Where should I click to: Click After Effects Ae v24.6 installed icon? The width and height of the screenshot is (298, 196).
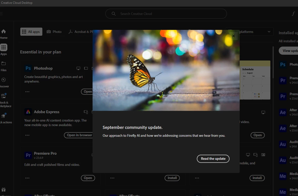(283, 112)
